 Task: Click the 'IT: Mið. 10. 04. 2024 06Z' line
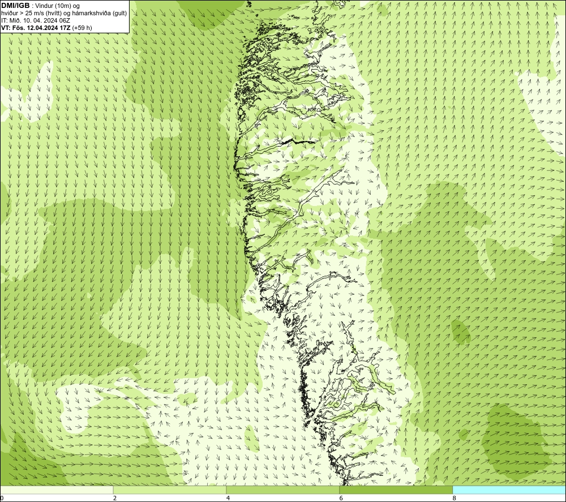(35, 20)
